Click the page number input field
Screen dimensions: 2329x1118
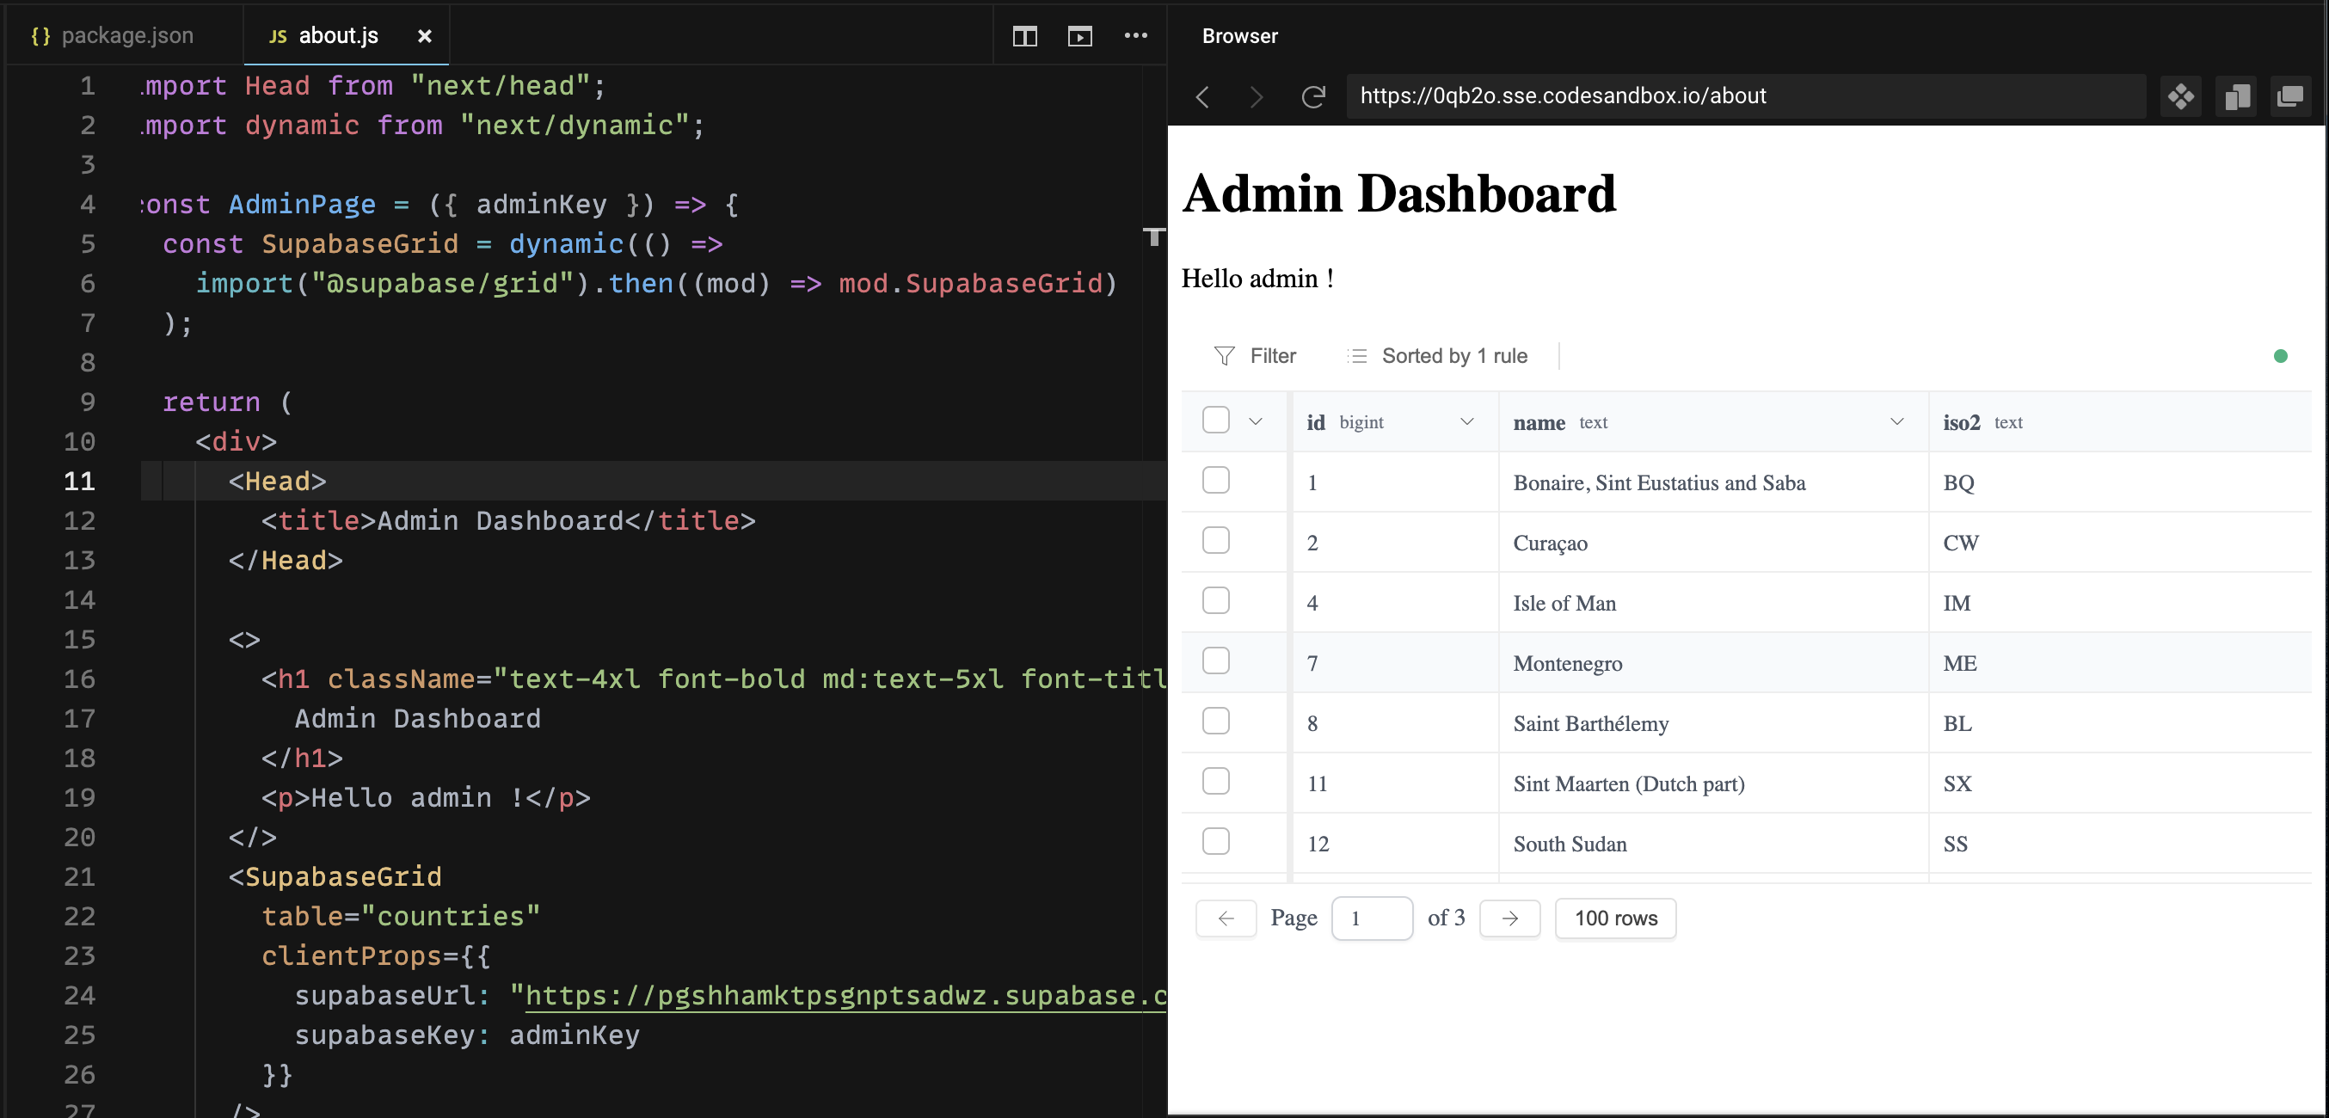point(1372,918)
